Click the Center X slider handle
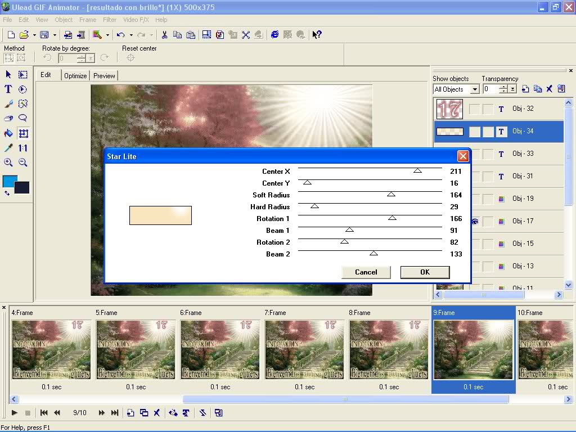The height and width of the screenshot is (432, 576). 417,170
